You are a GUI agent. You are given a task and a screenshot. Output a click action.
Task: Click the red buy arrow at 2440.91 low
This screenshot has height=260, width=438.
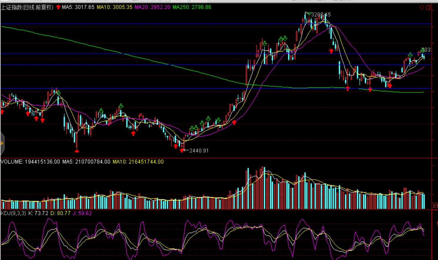click(x=182, y=150)
